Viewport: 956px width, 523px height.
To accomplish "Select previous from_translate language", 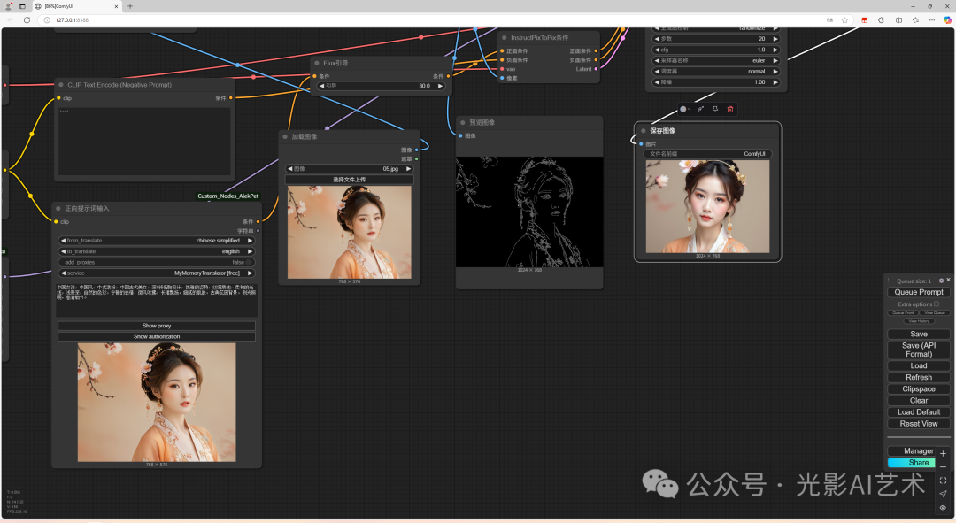I will tap(63, 240).
